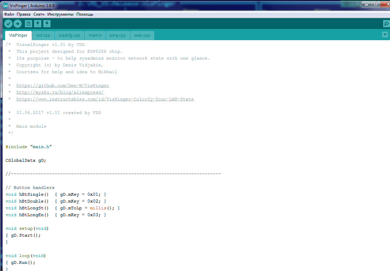Viewport: 390px width, 271px height.
Task: Switch to the ping.cpp tab
Action: coord(118,35)
